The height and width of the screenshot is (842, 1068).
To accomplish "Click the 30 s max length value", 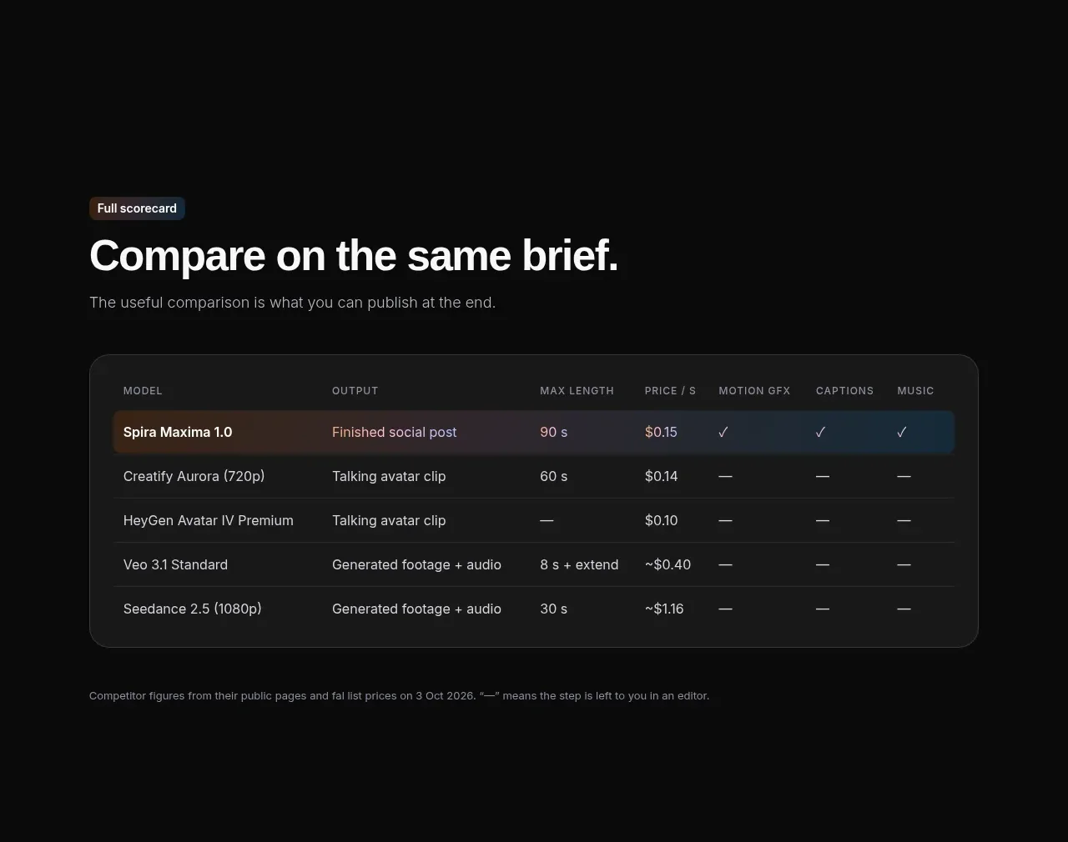I will coord(554,609).
